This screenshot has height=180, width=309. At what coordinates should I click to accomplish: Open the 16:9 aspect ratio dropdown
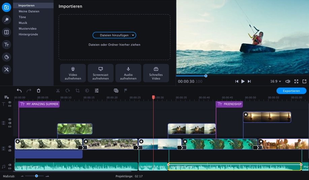pyautogui.click(x=276, y=81)
